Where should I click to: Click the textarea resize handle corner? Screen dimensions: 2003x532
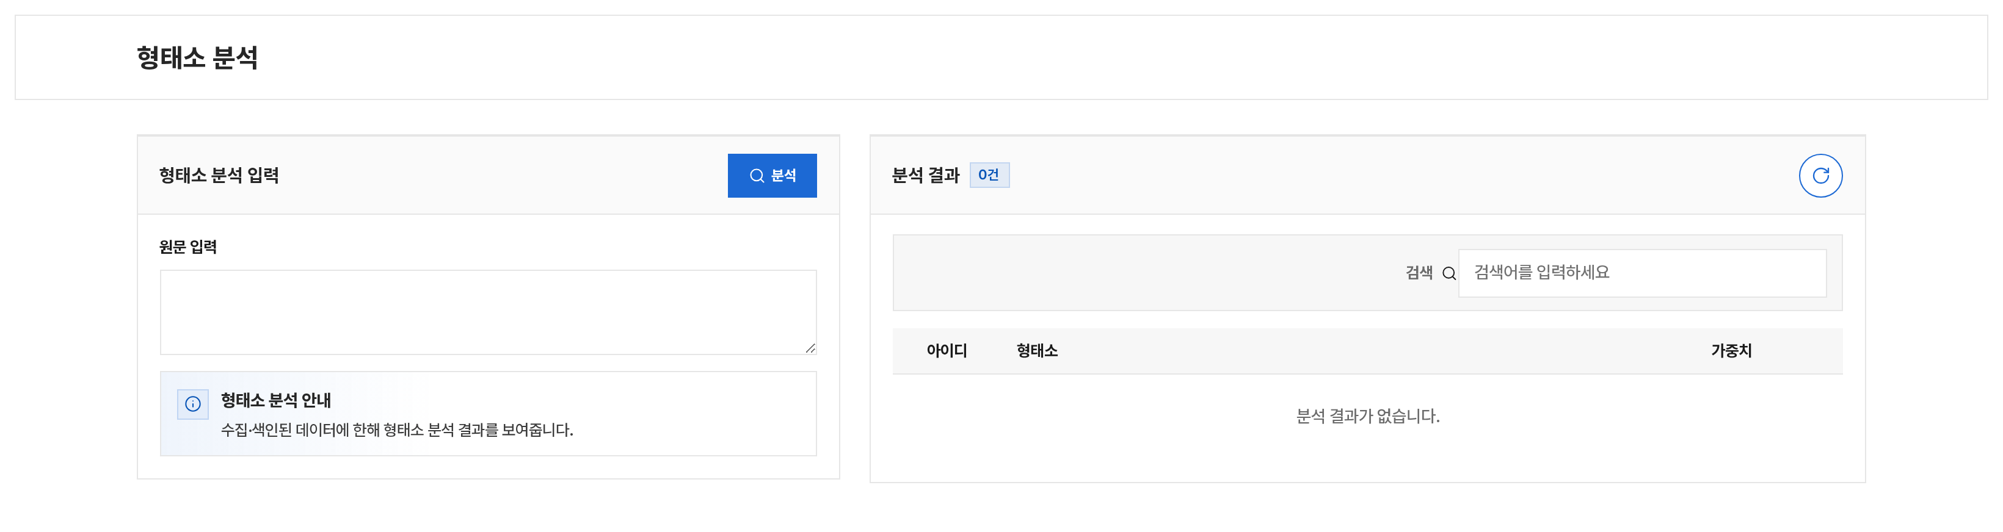click(x=809, y=348)
